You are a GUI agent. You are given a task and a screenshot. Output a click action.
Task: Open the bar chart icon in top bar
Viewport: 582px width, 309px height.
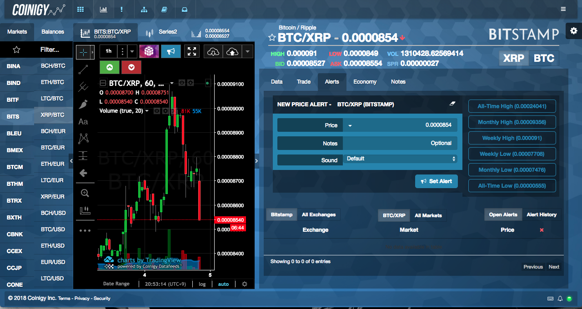click(x=103, y=9)
